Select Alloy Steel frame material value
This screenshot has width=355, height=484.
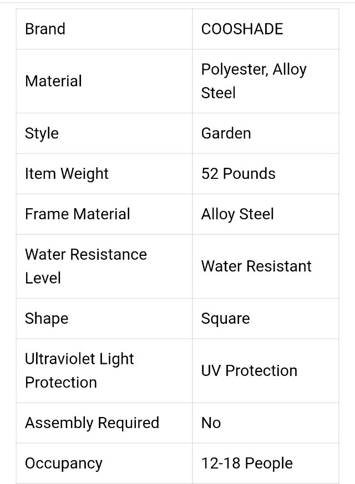point(237,214)
